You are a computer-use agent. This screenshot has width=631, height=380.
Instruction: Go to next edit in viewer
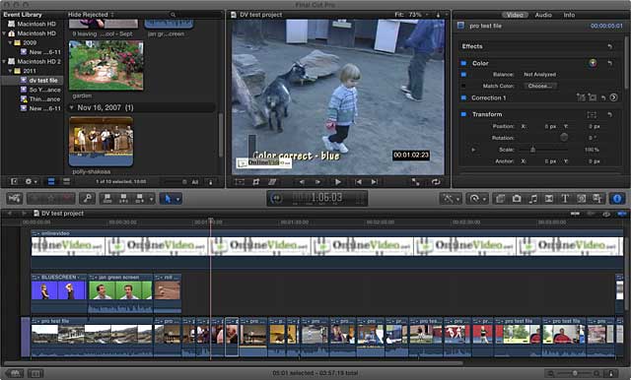point(375,182)
